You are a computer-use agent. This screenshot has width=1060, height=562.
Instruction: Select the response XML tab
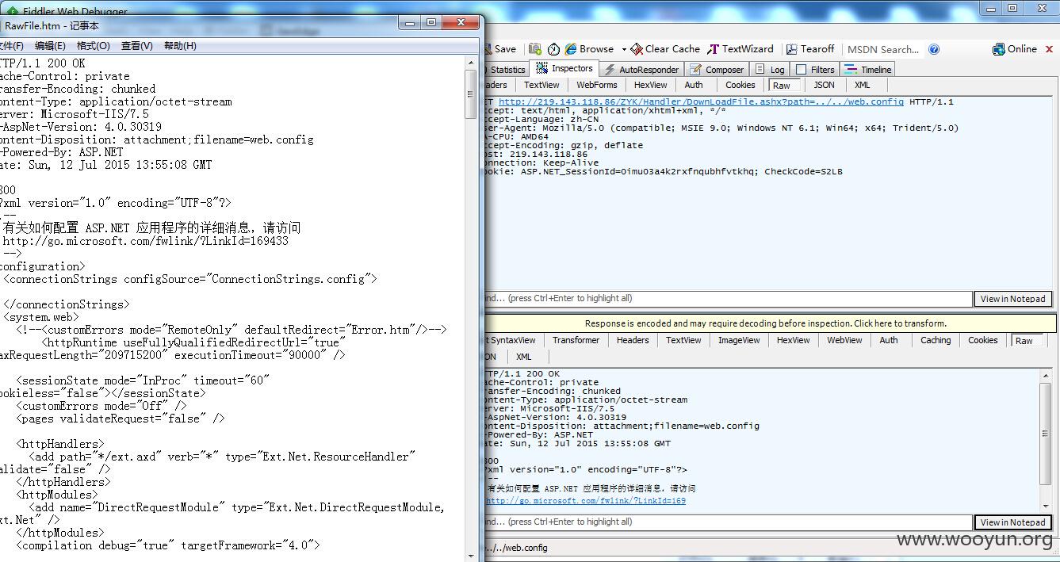[523, 357]
